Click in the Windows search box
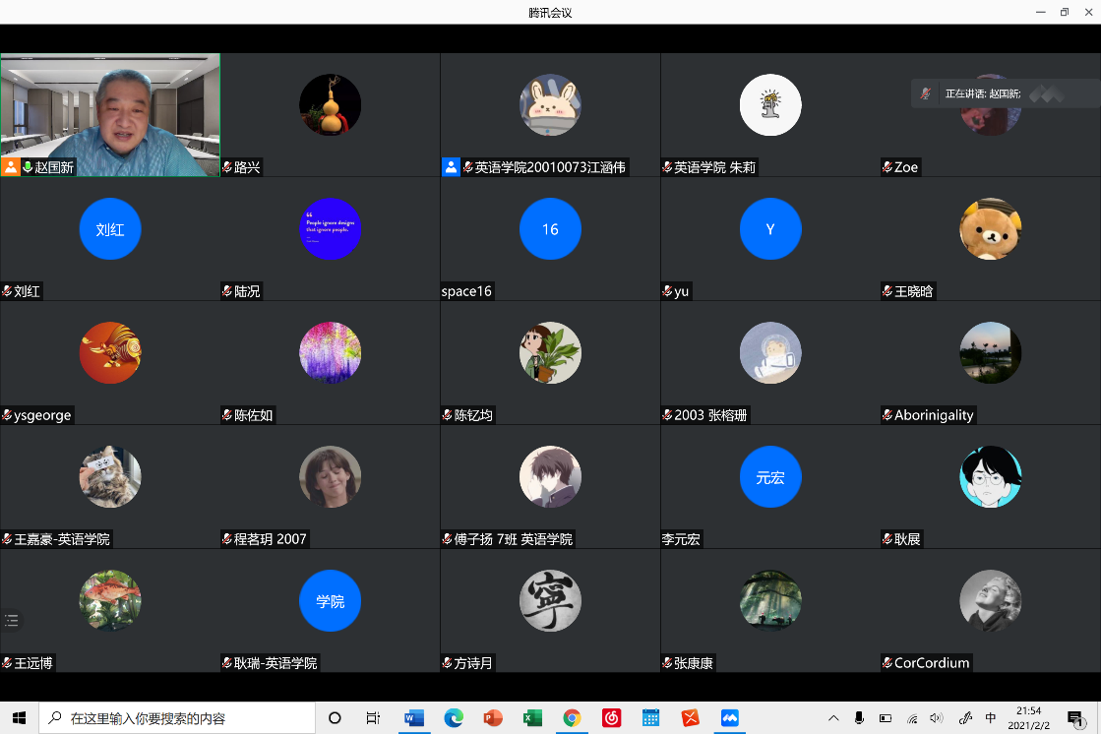 [x=177, y=718]
